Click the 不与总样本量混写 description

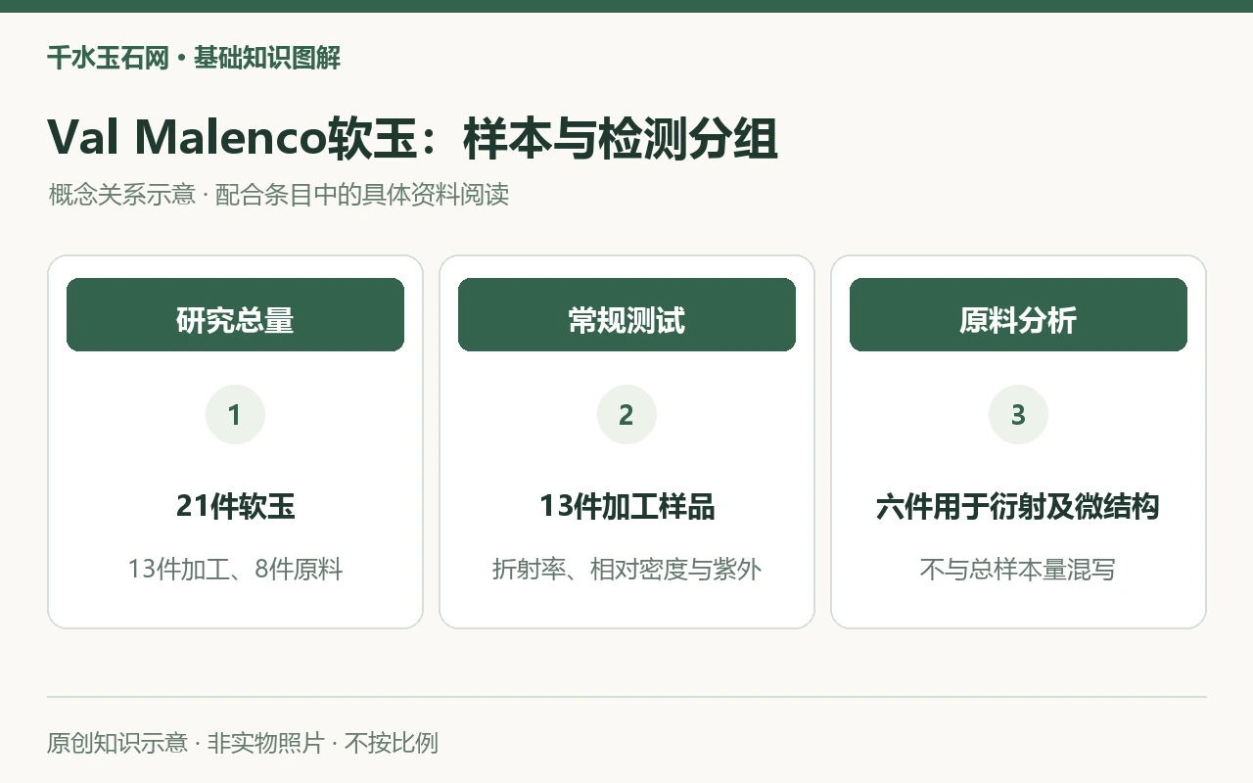pyautogui.click(x=1018, y=569)
